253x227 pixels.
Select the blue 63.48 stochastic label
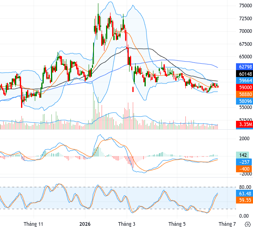244,193
